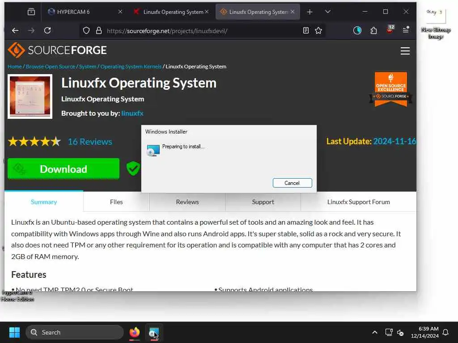The height and width of the screenshot is (343, 458).
Task: Open the round blue-green toolbar icon
Action: 357,30
